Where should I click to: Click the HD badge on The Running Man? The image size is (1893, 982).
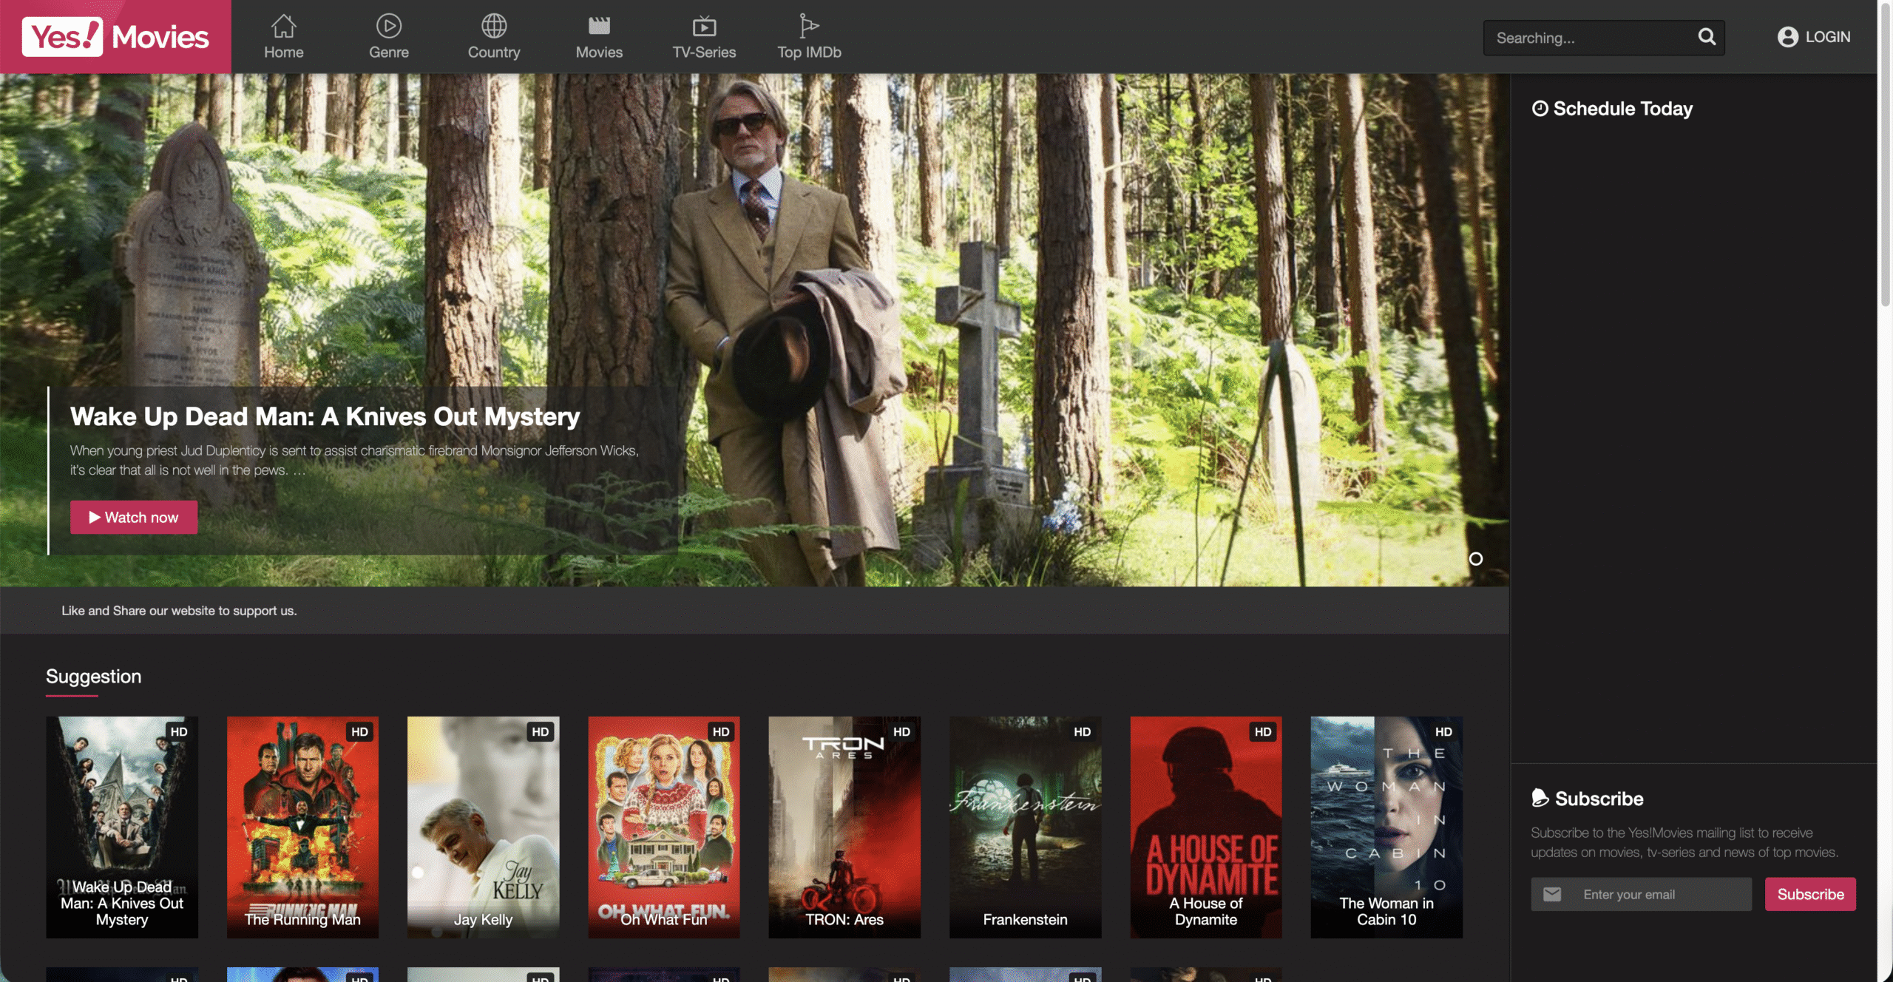point(360,731)
